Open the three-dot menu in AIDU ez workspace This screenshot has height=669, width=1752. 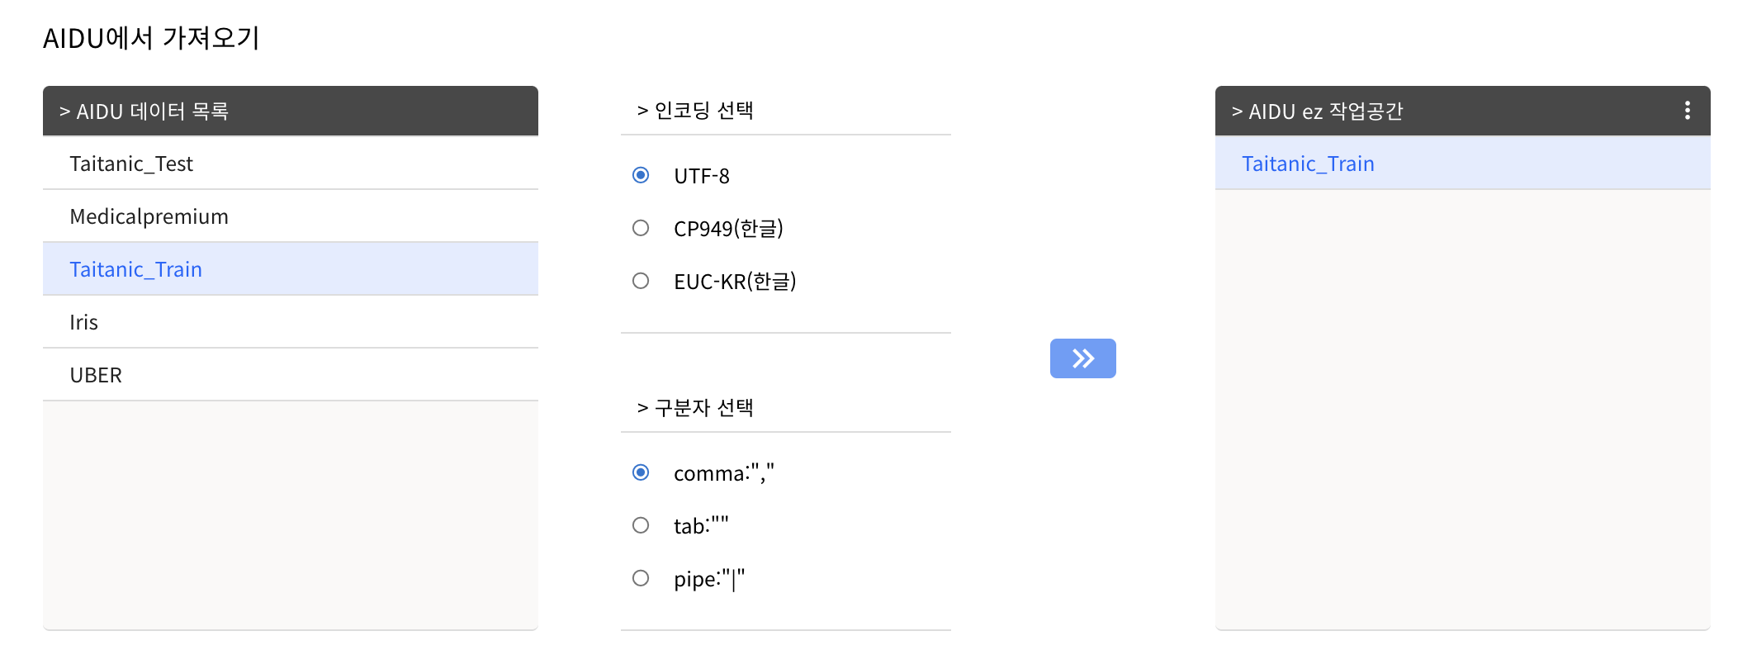click(x=1687, y=111)
